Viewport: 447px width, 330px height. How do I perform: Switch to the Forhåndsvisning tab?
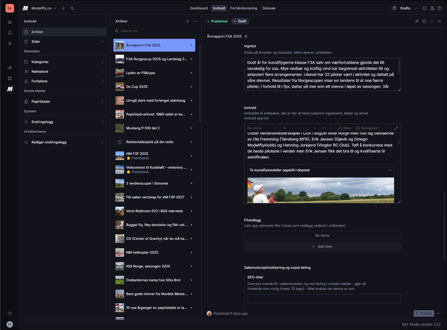(x=243, y=8)
